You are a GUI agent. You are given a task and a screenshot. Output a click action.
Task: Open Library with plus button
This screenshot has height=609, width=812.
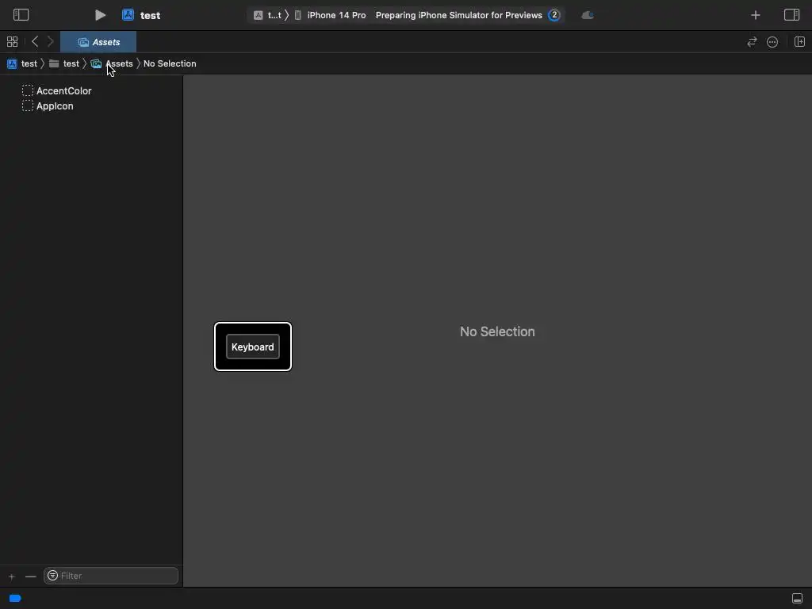[756, 15]
